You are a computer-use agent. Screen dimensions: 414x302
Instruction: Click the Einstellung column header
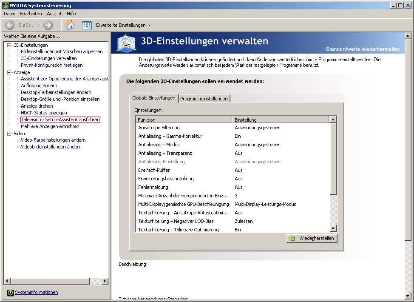click(281, 120)
